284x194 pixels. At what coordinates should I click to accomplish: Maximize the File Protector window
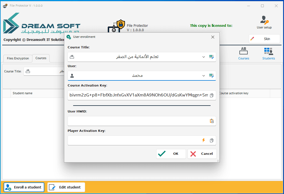(x=262, y=6)
